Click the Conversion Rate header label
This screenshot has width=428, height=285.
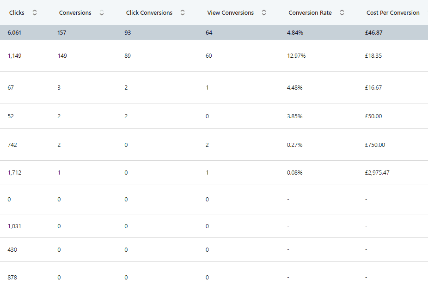tap(310, 13)
